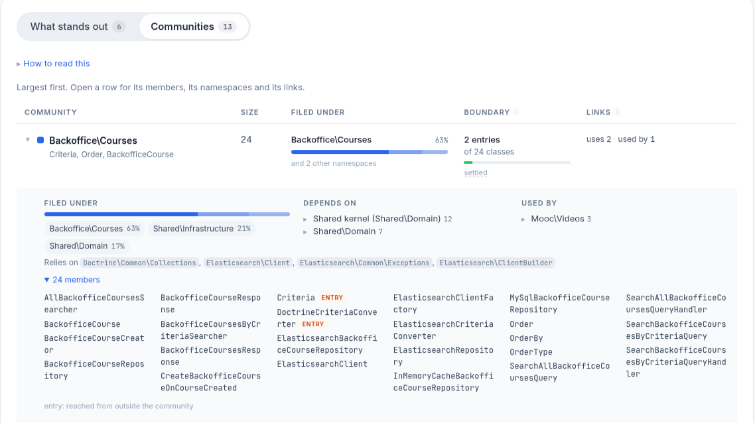Click the '2 entries' boundary text
This screenshot has width=755, height=423.
click(482, 139)
